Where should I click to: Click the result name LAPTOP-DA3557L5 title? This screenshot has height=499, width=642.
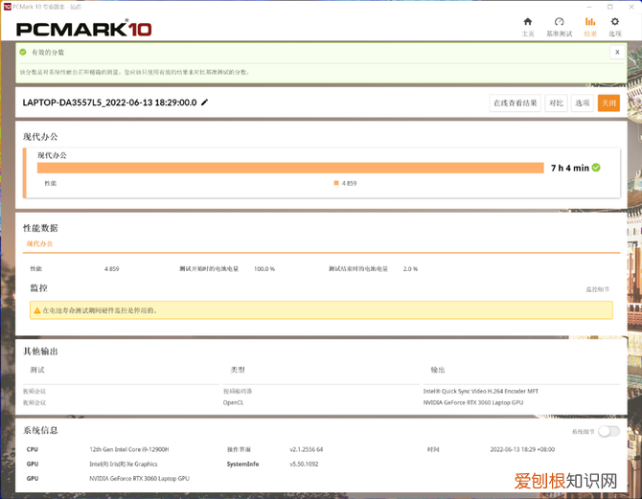tap(109, 102)
